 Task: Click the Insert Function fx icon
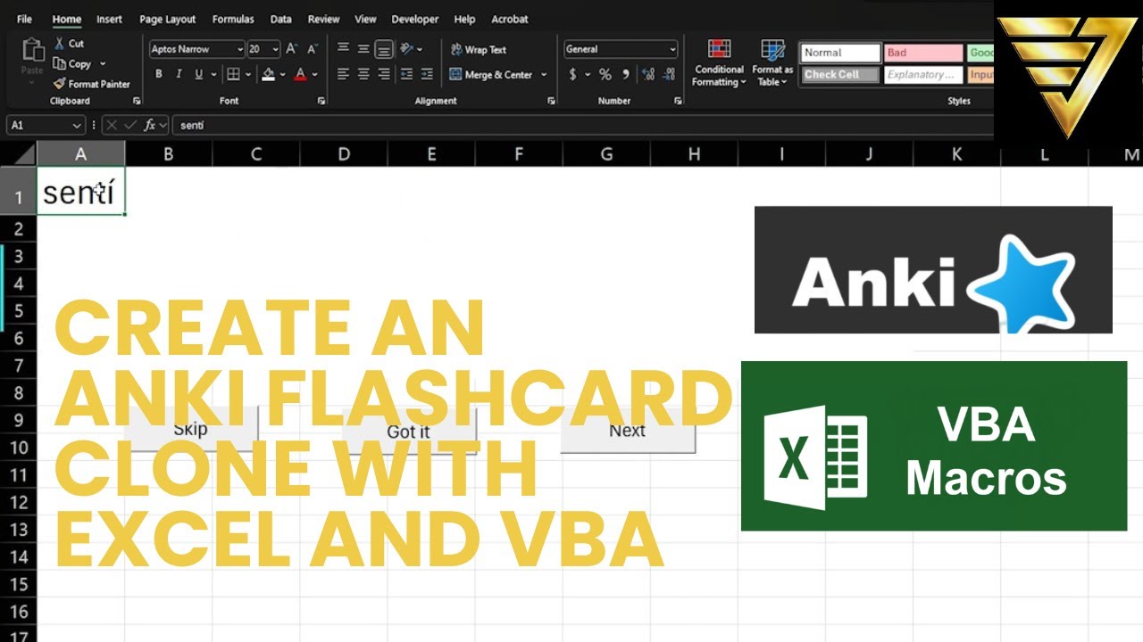point(151,126)
